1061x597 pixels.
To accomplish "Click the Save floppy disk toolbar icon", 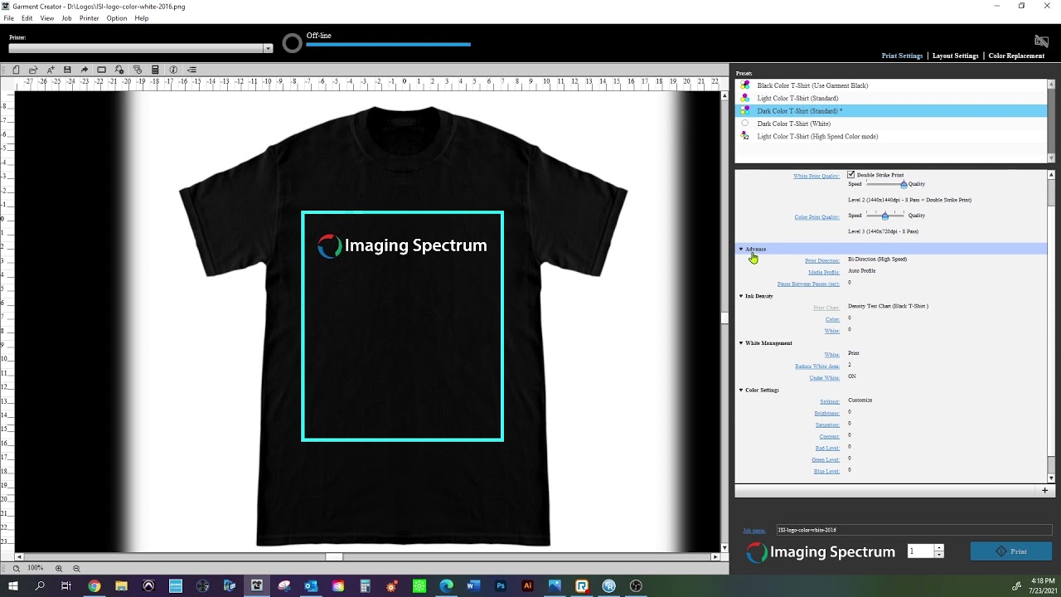I will pyautogui.click(x=67, y=70).
